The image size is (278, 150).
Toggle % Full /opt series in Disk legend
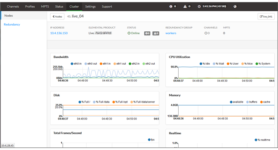coord(120,102)
